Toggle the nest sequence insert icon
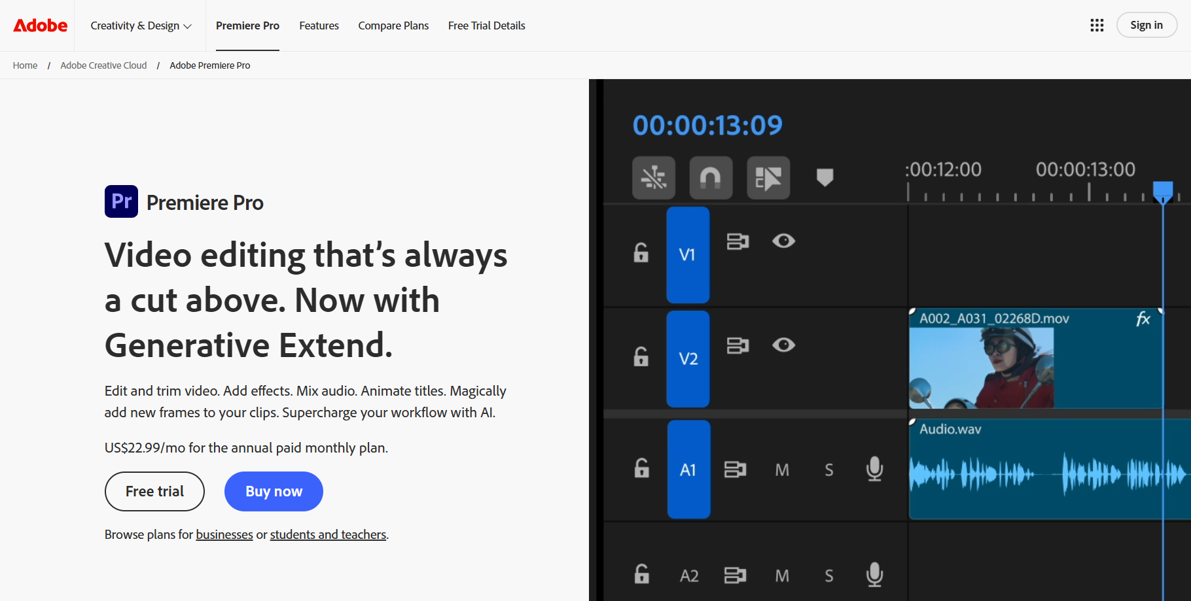 click(x=654, y=177)
